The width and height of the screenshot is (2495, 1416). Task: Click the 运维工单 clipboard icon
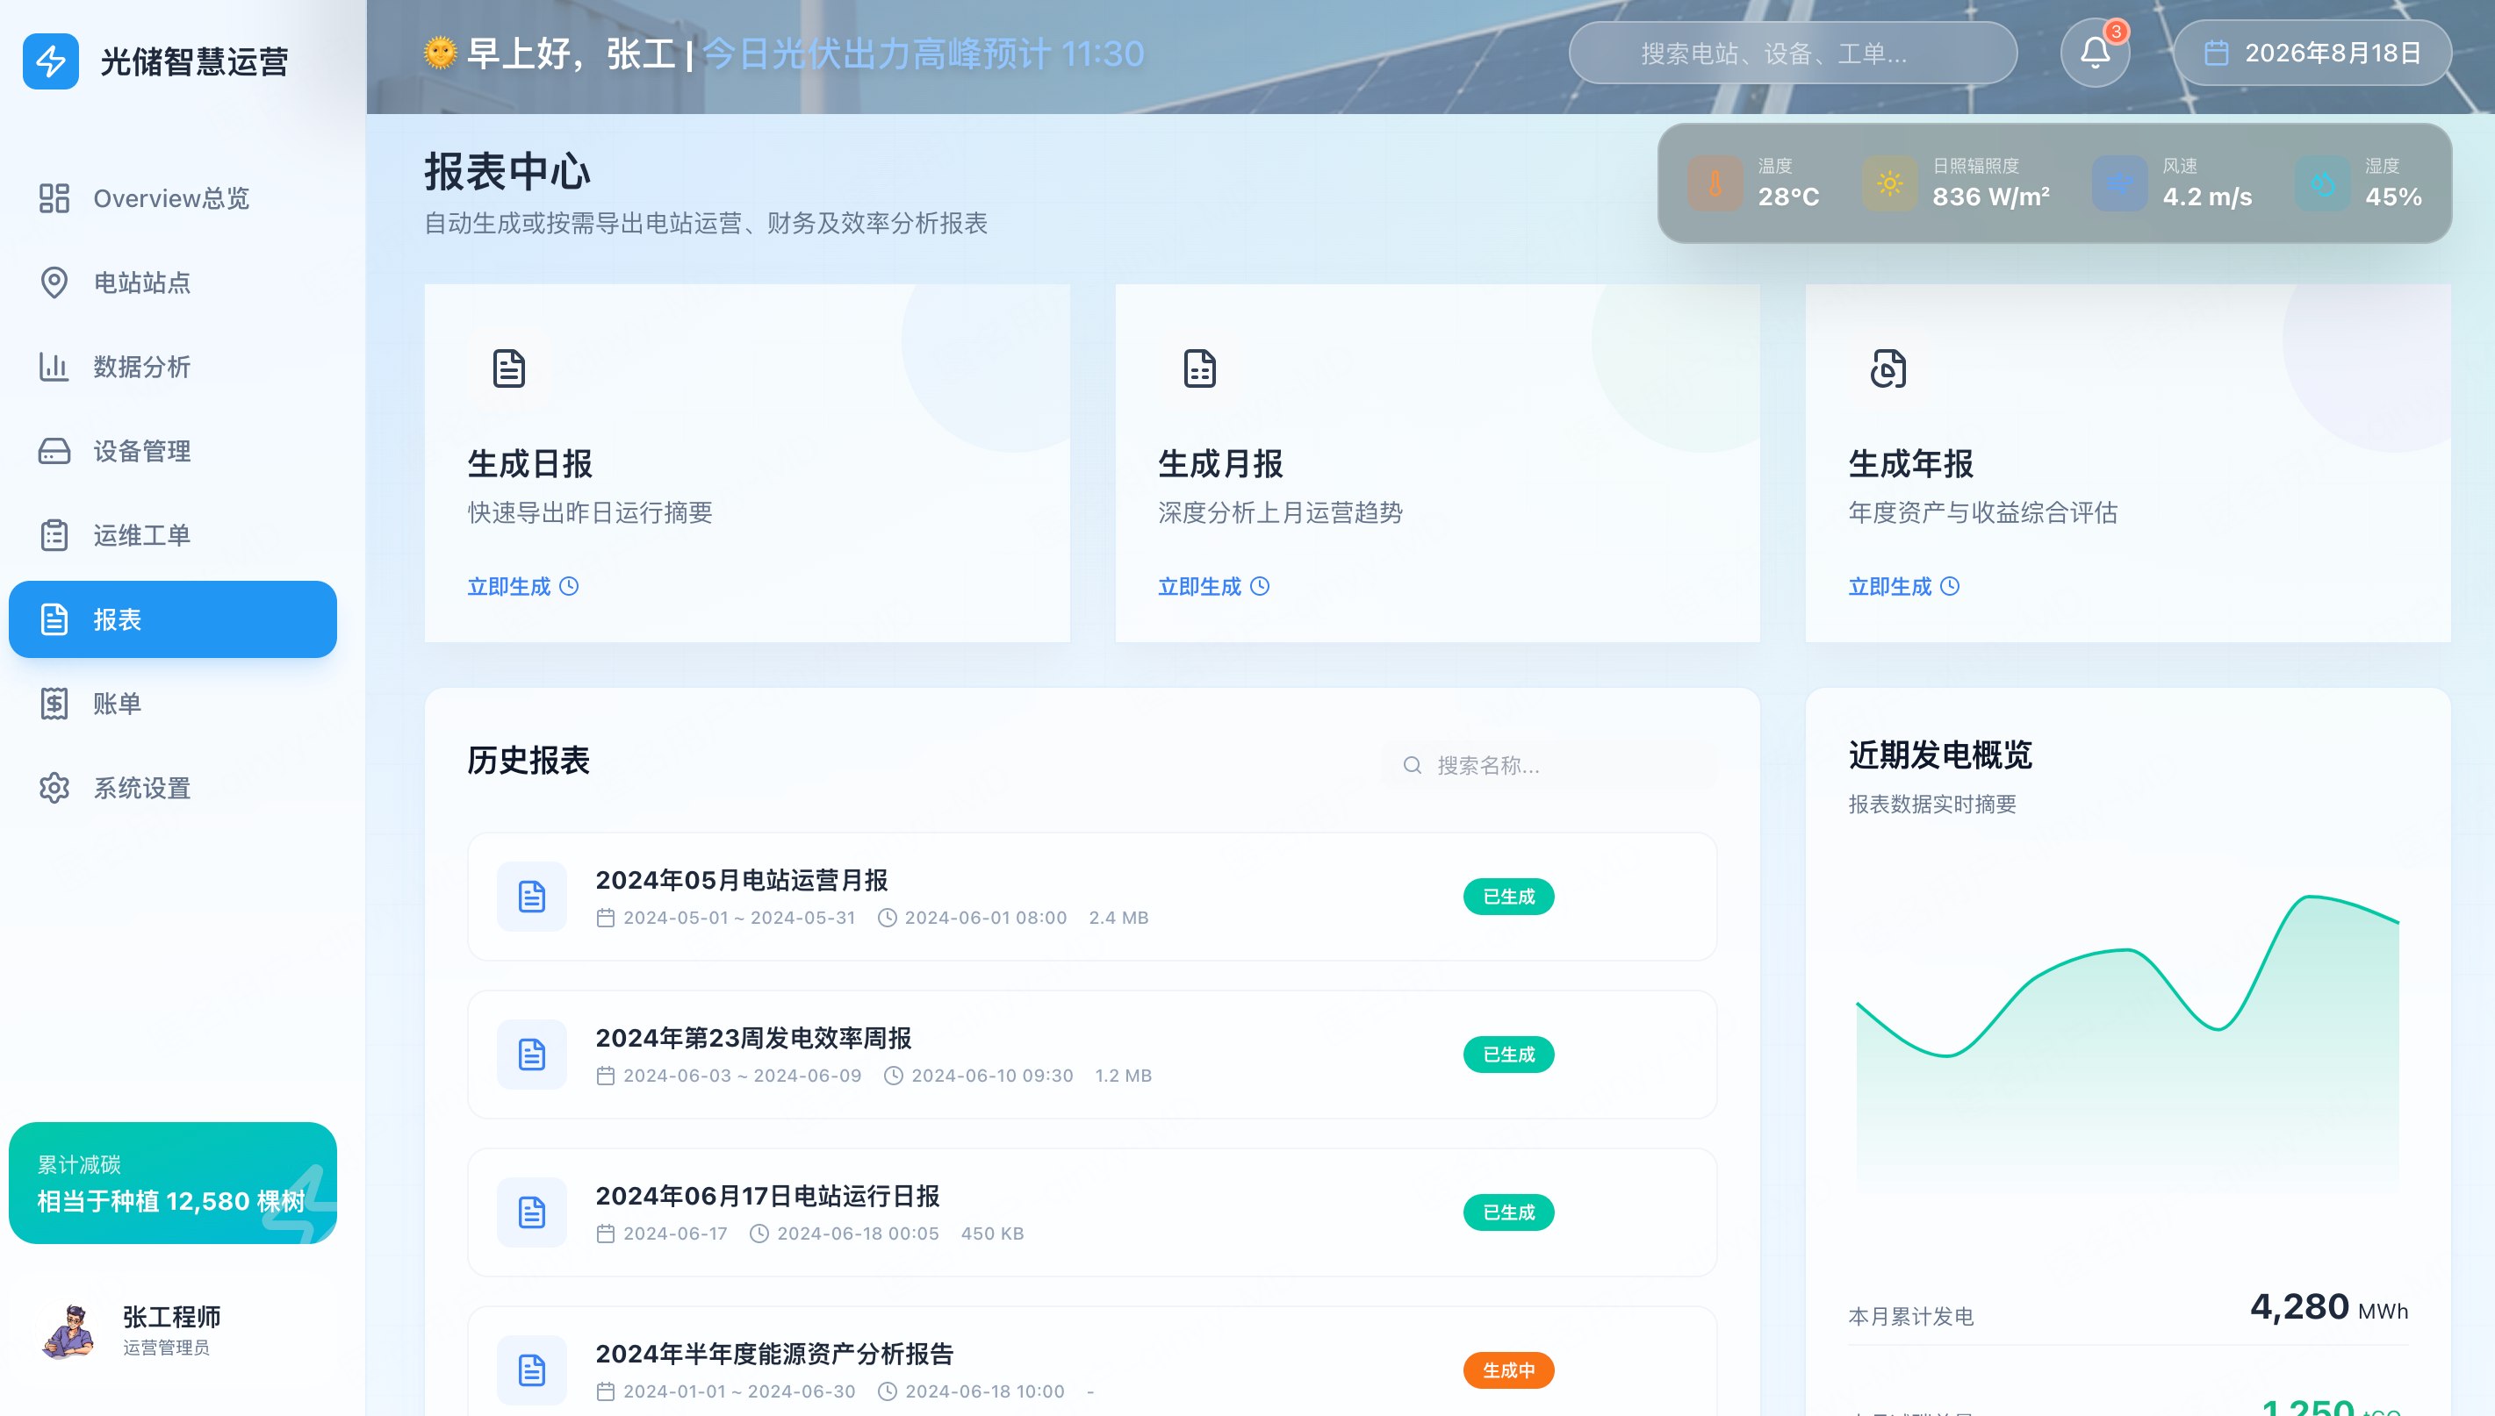(54, 535)
